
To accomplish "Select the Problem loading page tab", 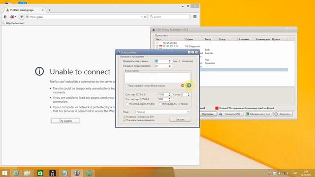I will 25,10.
